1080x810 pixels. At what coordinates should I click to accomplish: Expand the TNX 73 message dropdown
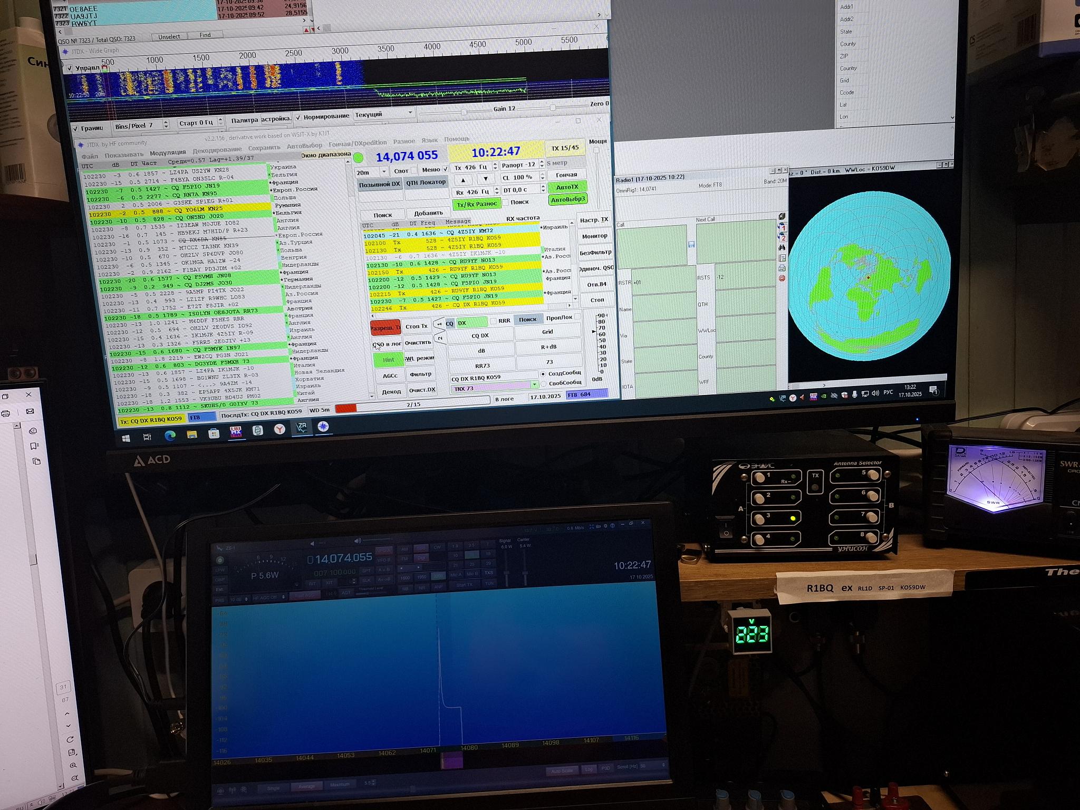point(534,385)
